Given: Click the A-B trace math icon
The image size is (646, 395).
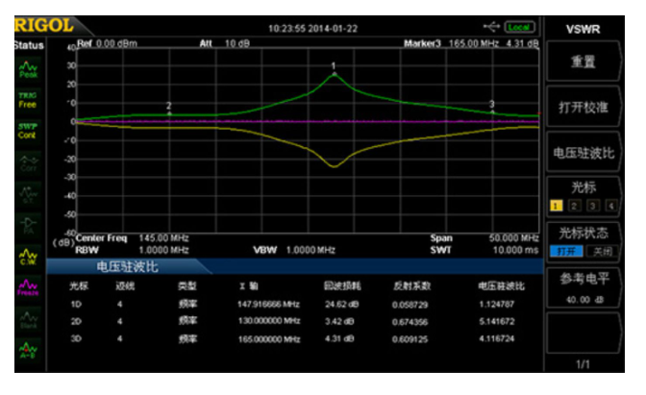Looking at the screenshot, I should click(28, 350).
